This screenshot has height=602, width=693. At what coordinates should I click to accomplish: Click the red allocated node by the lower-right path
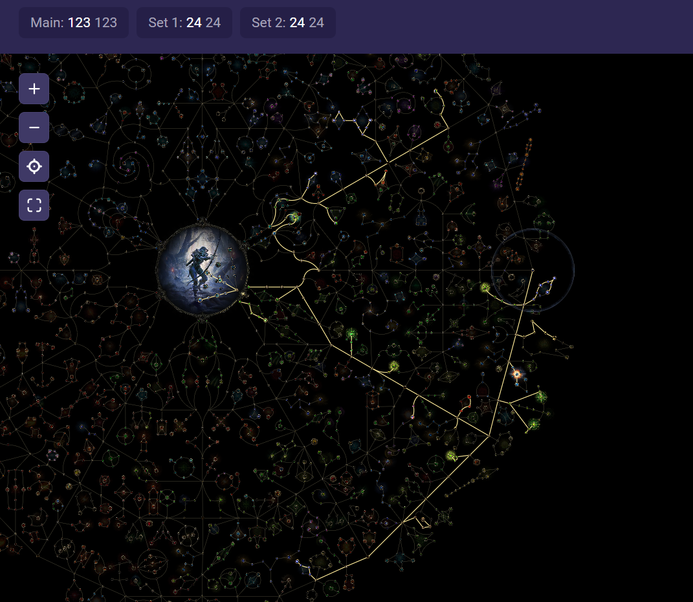click(469, 397)
